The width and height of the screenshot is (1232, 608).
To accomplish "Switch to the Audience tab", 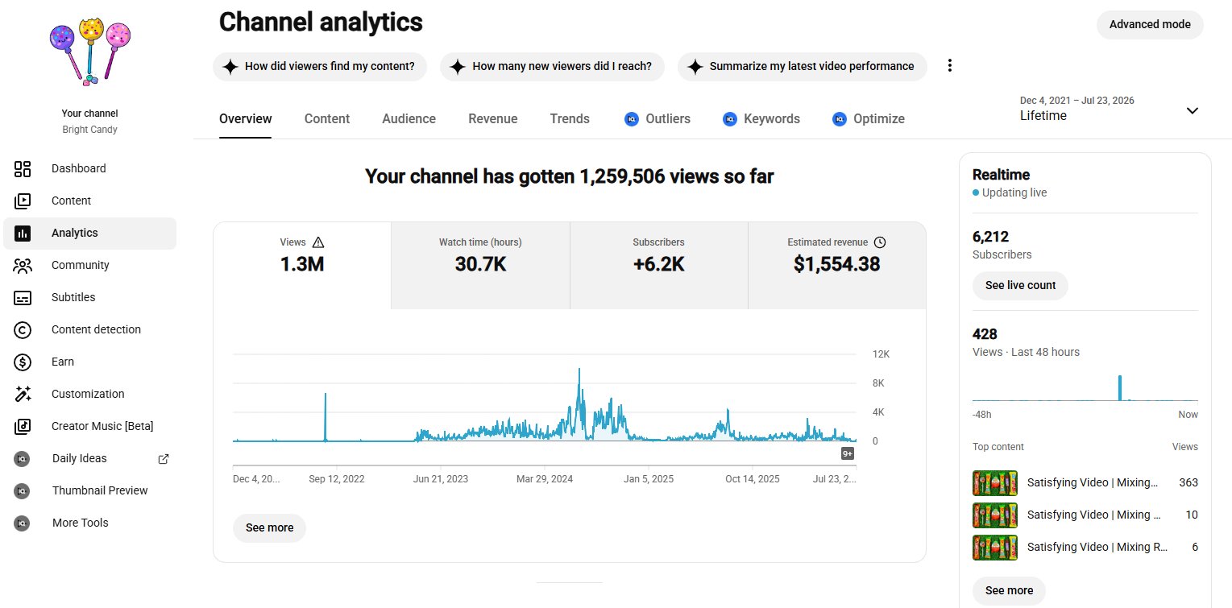I will point(409,118).
